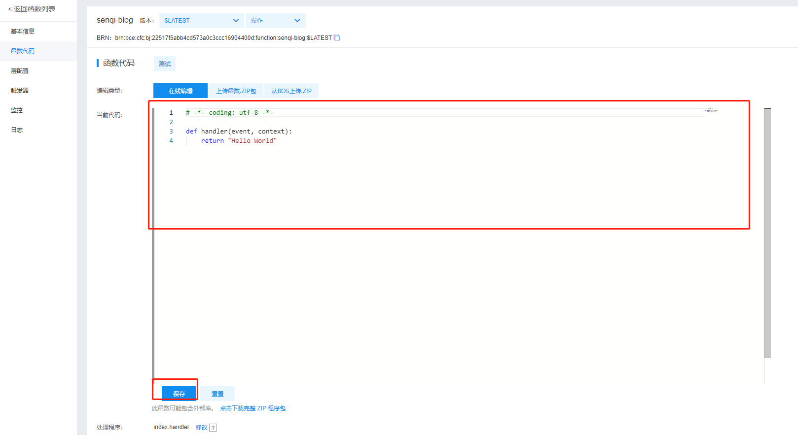Click the BRN identifier text
Image resolution: width=798 pixels, height=435 pixels.
(x=223, y=38)
